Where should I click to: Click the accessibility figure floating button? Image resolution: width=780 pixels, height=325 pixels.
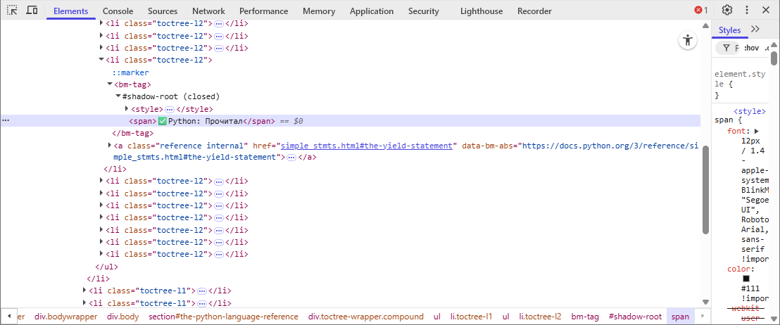click(x=687, y=41)
